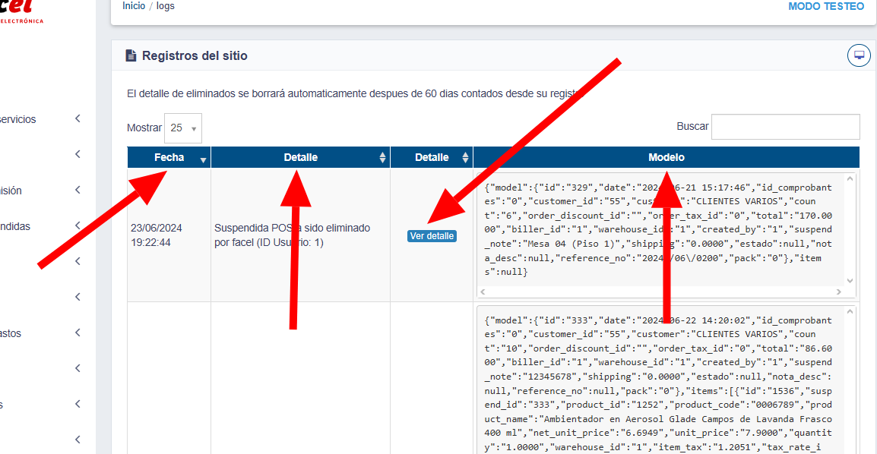Click the document icon beside Registros del sitio
This screenshot has width=877, height=454.
click(x=131, y=55)
